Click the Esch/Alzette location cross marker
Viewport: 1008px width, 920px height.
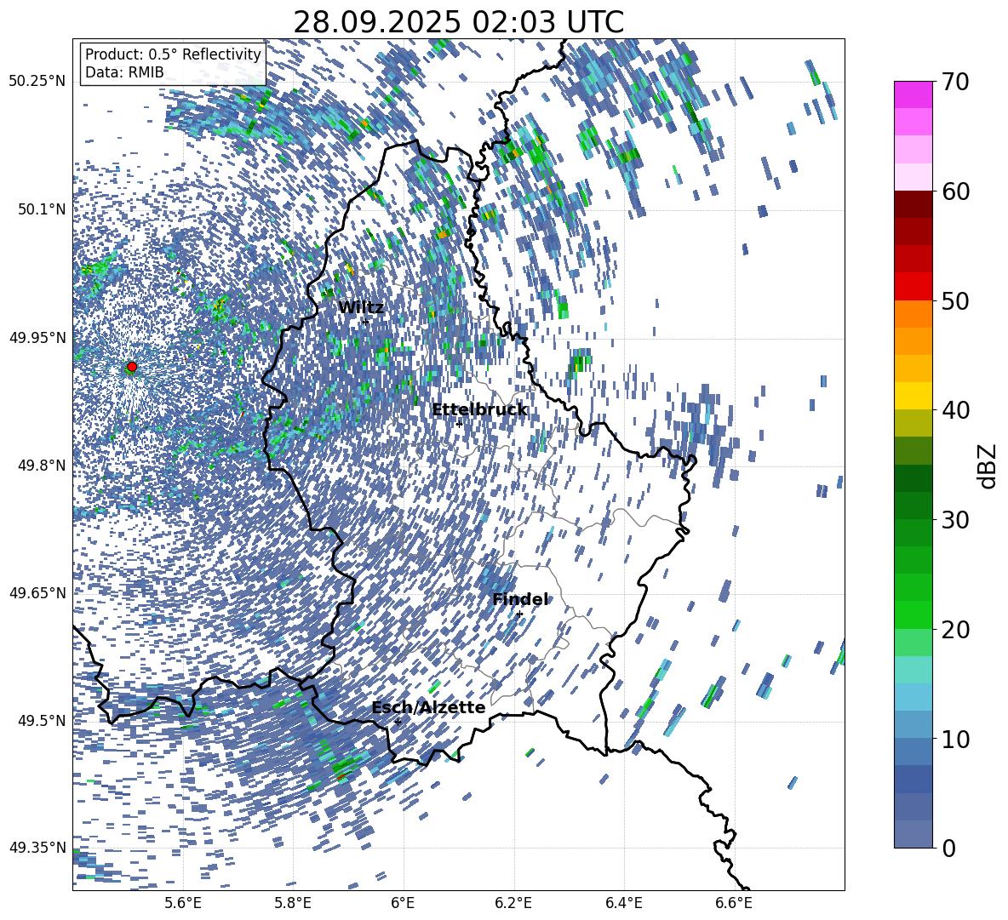click(398, 722)
